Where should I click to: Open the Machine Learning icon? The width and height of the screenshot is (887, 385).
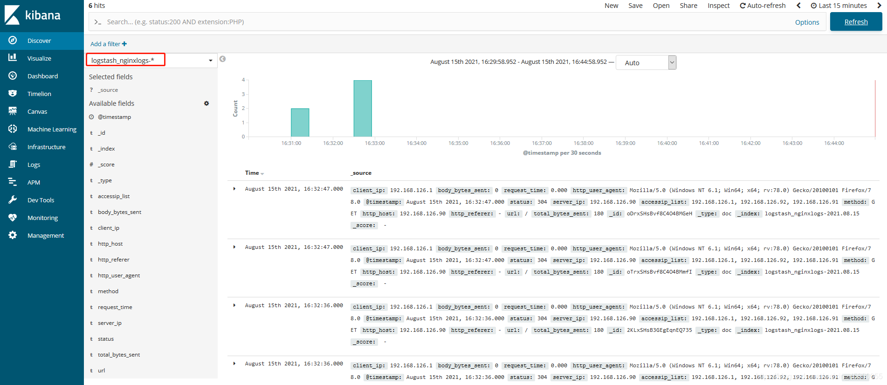(x=13, y=129)
